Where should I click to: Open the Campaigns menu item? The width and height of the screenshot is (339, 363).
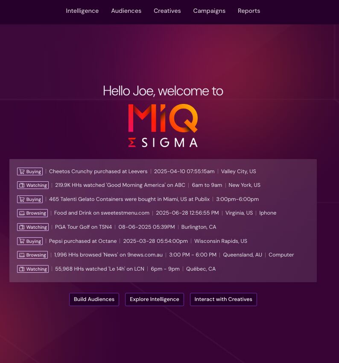(209, 11)
